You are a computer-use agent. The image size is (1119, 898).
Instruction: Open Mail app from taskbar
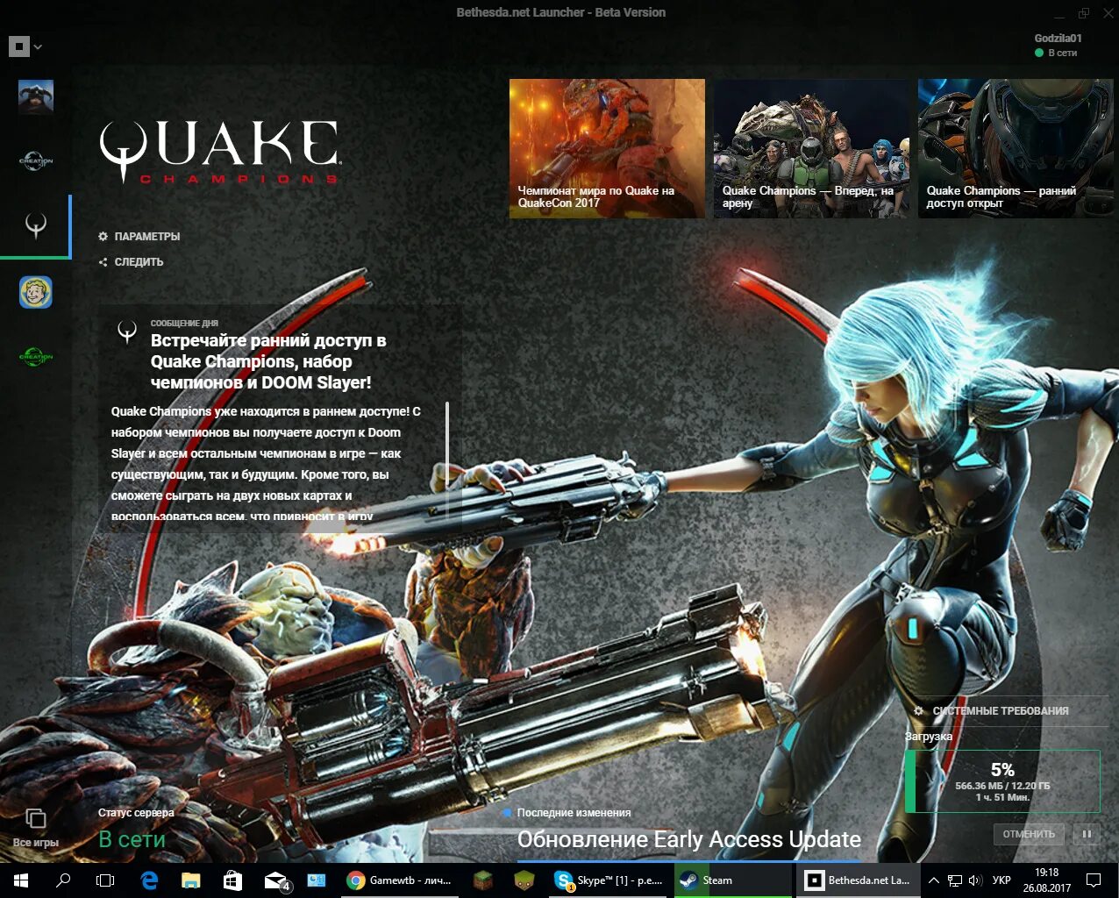pos(276,880)
